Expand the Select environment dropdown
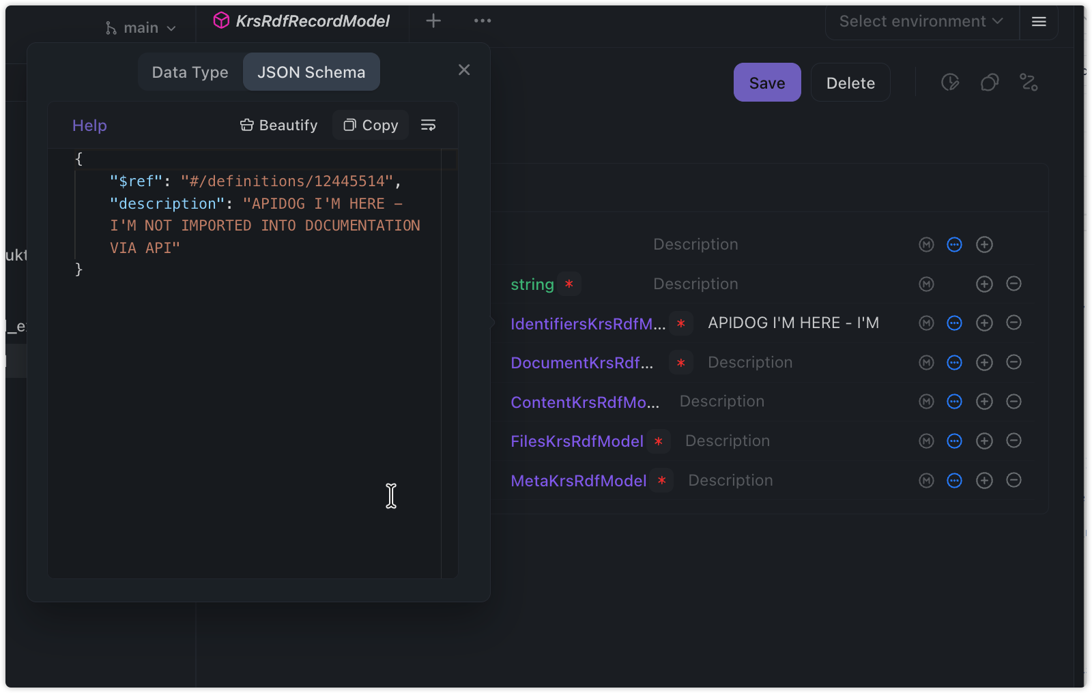Screen dimensions: 1092x693 click(921, 22)
